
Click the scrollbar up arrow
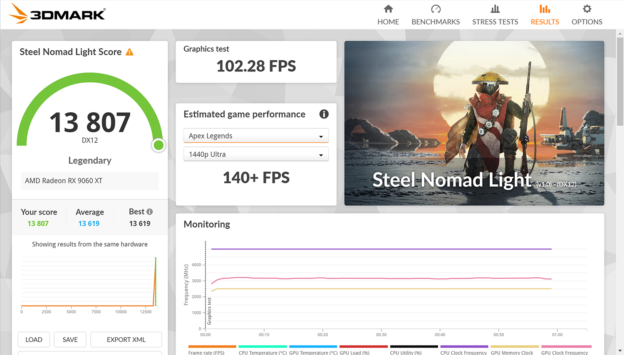tap(620, 33)
